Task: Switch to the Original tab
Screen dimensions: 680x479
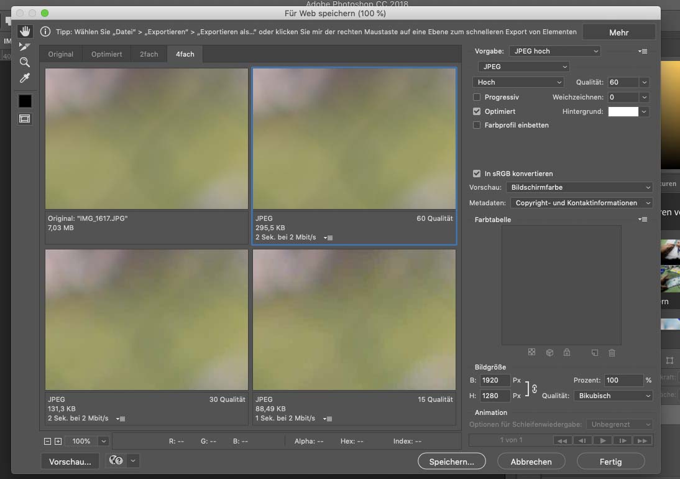Action: (61, 54)
